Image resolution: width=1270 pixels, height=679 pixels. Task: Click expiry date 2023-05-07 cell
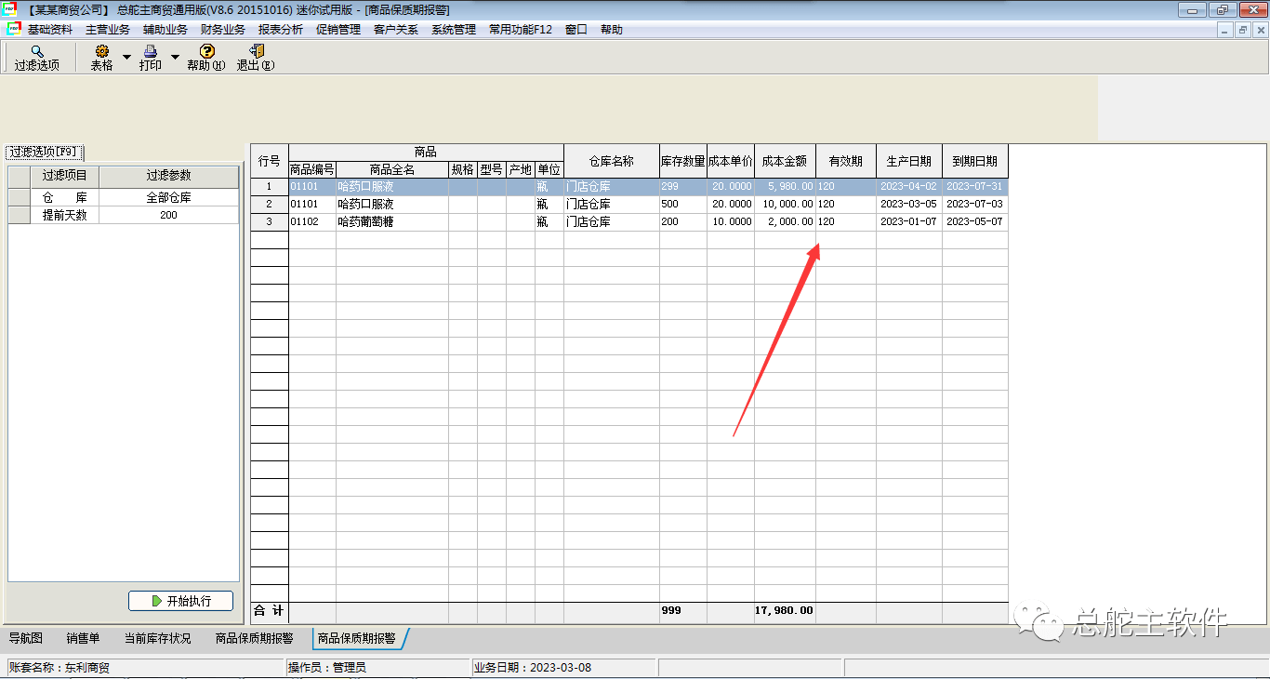pos(975,222)
